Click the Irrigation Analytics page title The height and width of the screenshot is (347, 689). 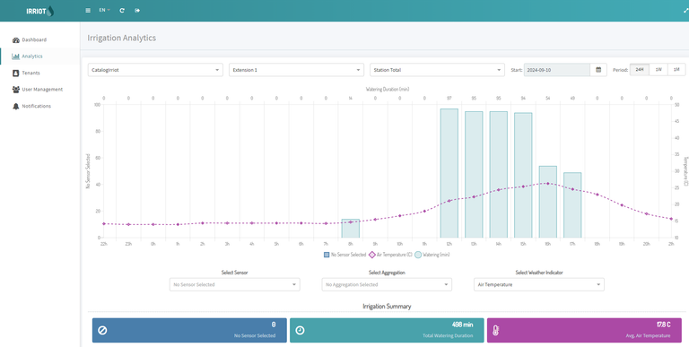(122, 38)
